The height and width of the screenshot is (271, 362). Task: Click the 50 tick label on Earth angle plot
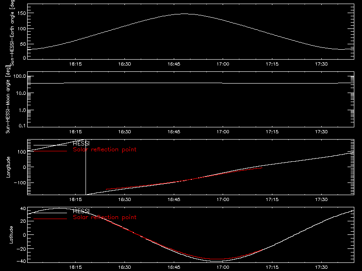pyautogui.click(x=23, y=44)
